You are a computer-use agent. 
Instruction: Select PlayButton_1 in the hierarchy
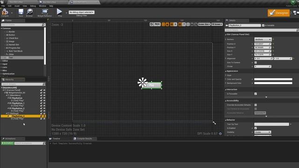point(18,103)
